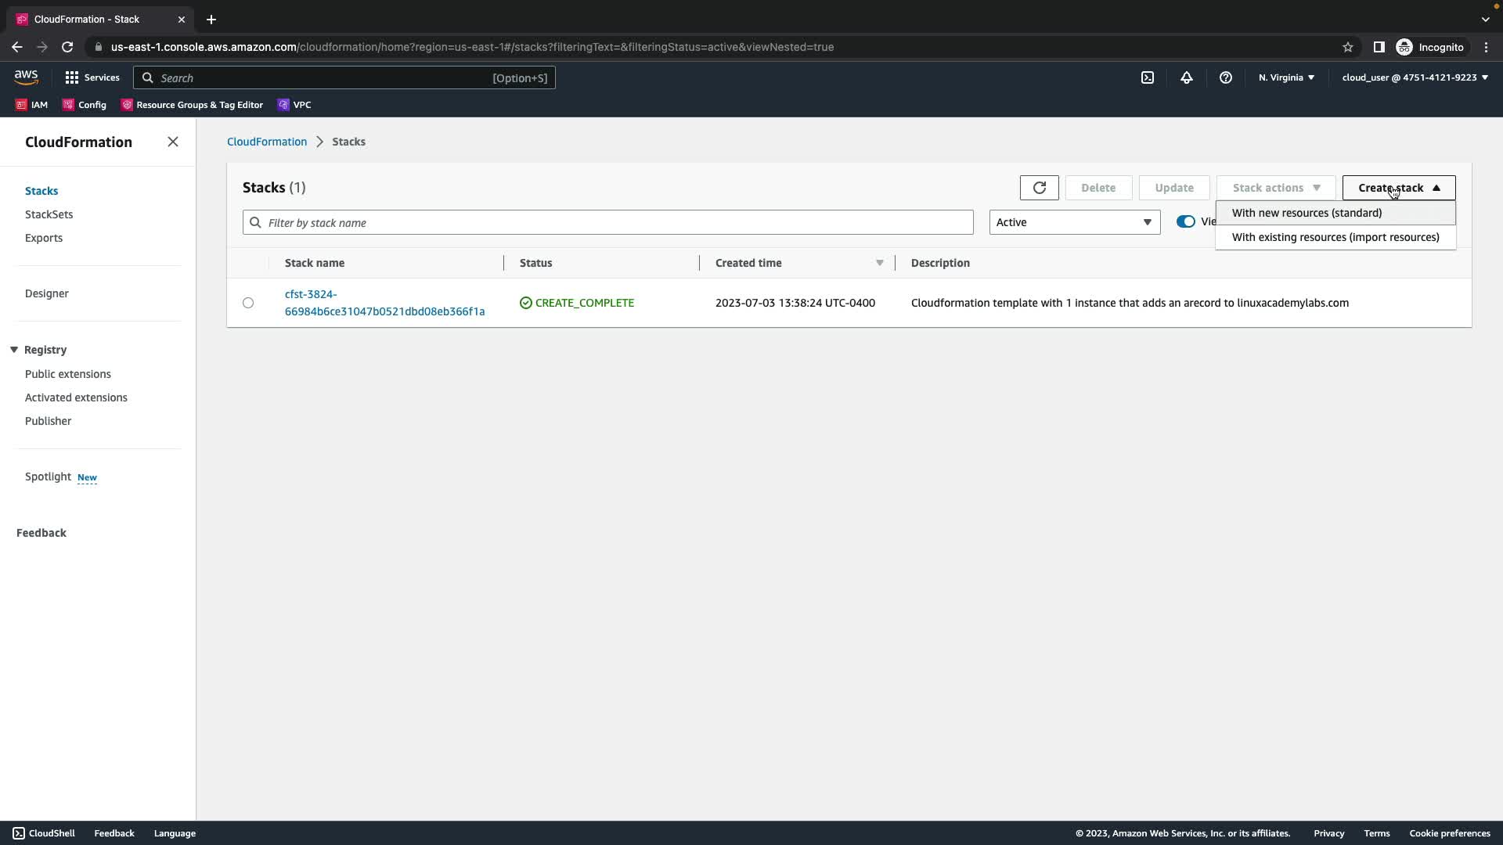
Task: Open CloudShell icon in top navigation bar
Action: click(1147, 77)
